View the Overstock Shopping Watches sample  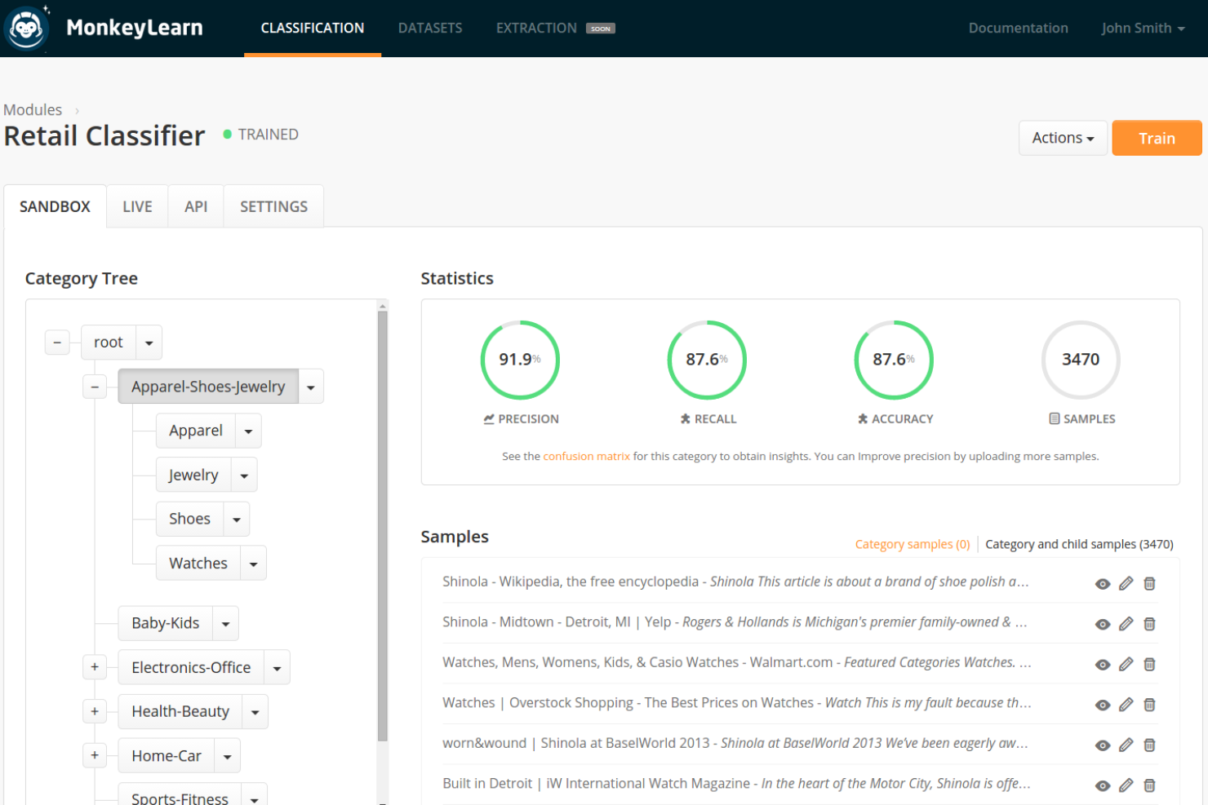click(1103, 705)
